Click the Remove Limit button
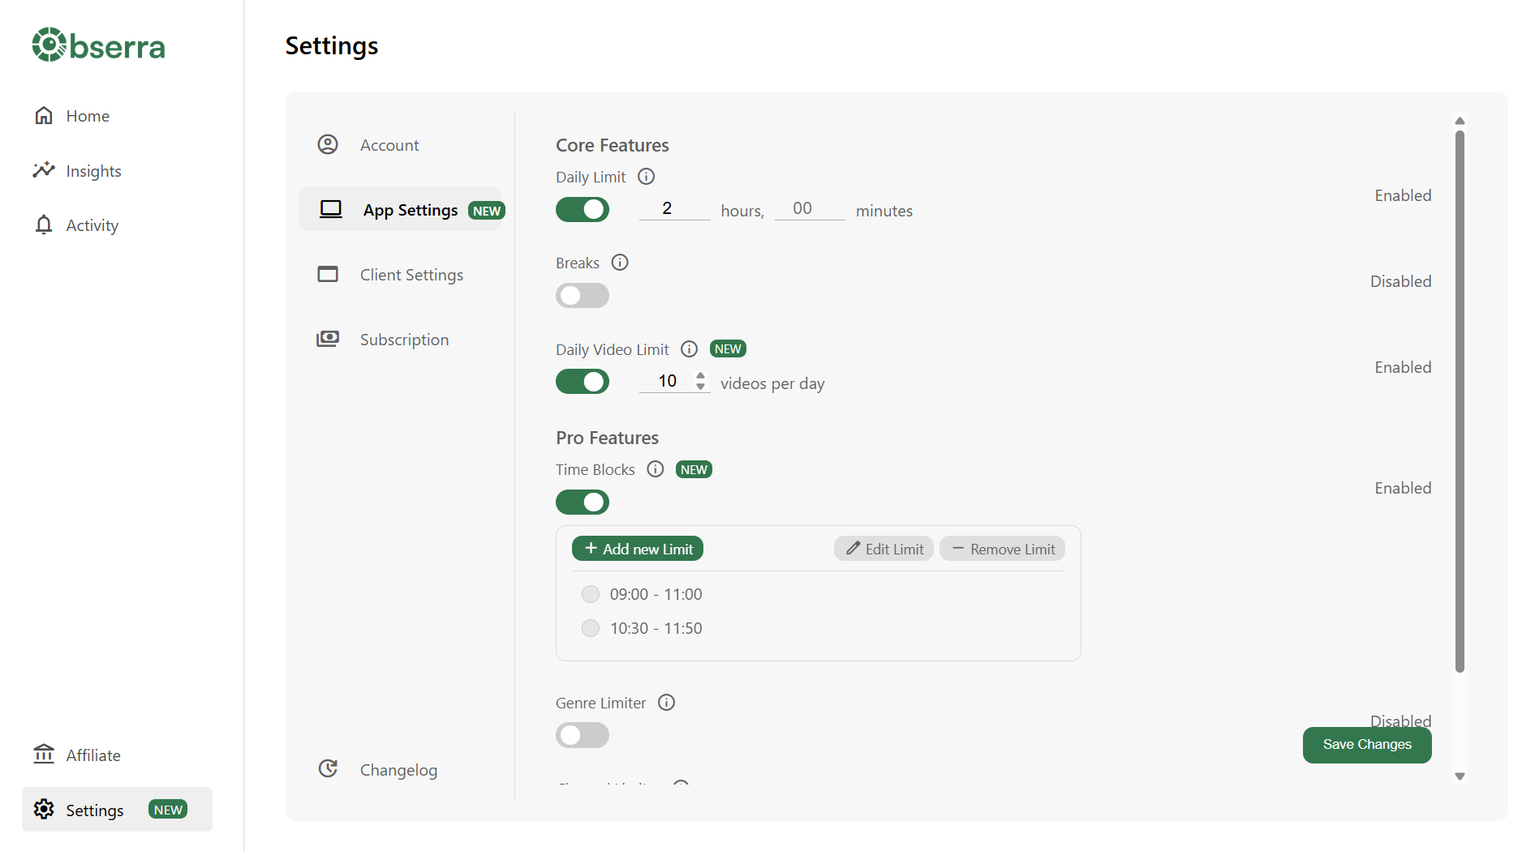This screenshot has height=851, width=1535. point(1002,549)
